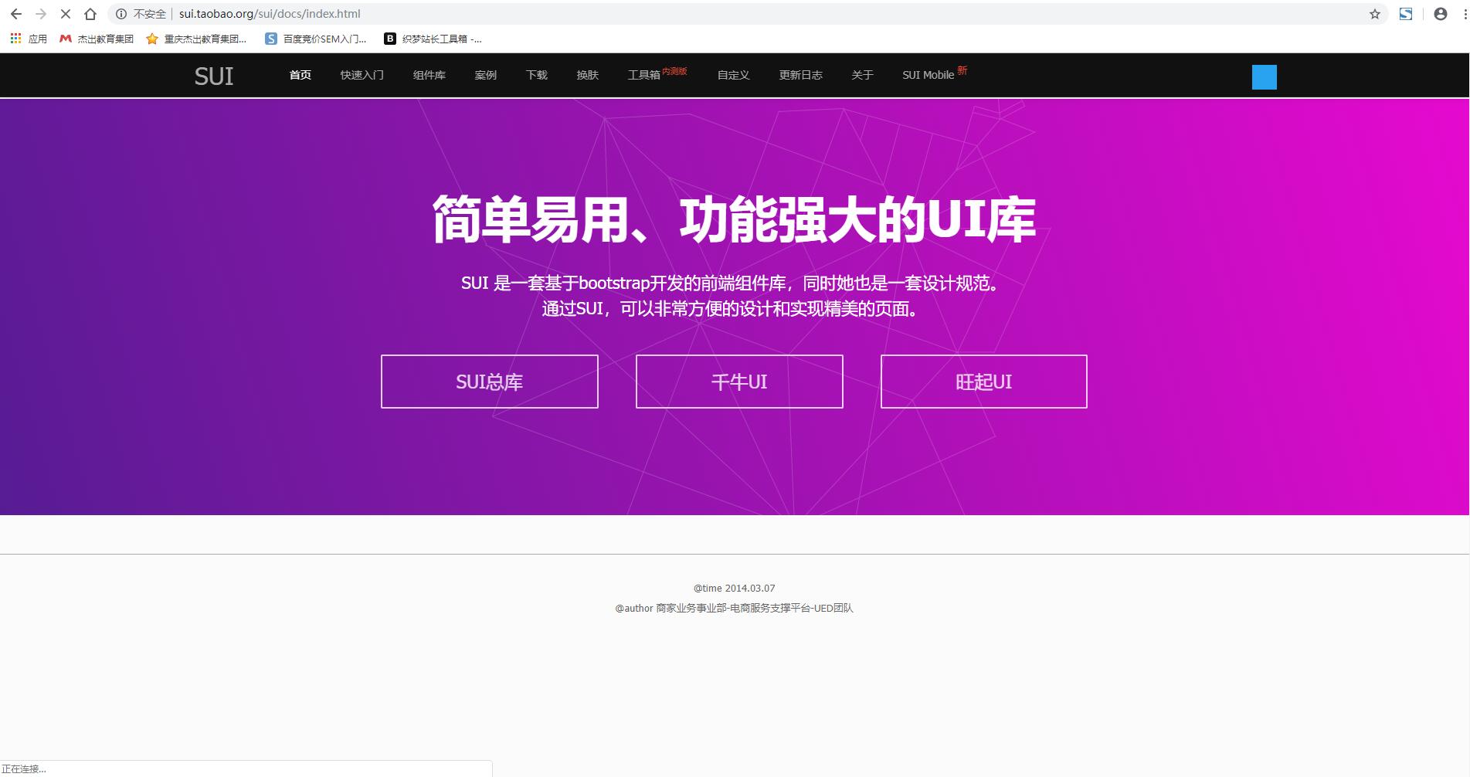1470x777 pixels.
Task: Open the user profile avatar icon
Action: tap(1441, 14)
